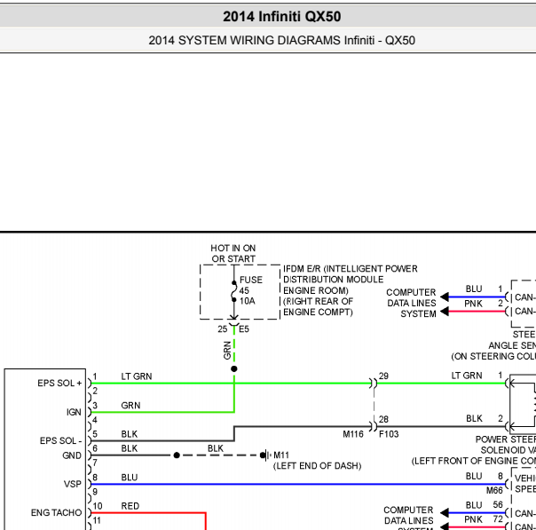Click the "VSP" terminal label
The width and height of the screenshot is (536, 530).
pyautogui.click(x=73, y=484)
